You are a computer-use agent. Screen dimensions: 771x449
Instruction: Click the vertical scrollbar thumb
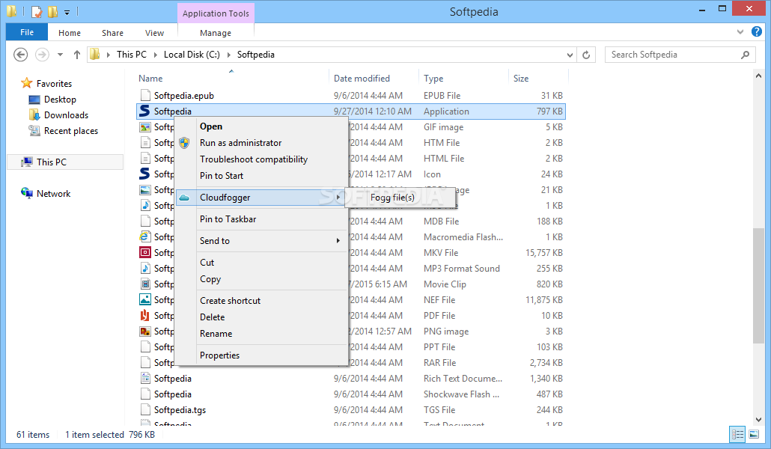[758, 285]
